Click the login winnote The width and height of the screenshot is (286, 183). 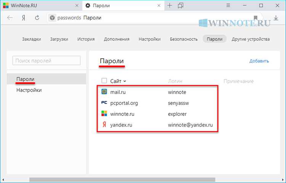click(177, 92)
